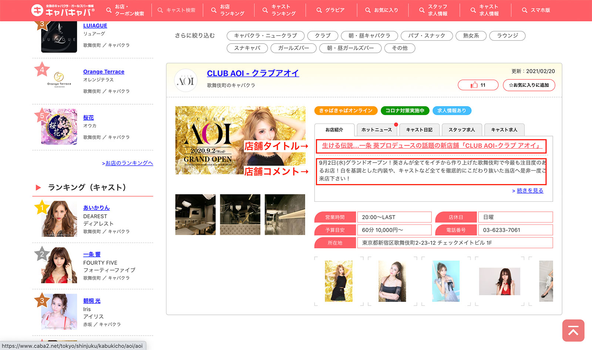Screen dimensions: 592x350
Task: Click the 桜花 ranking logo image
Action: coord(59,126)
